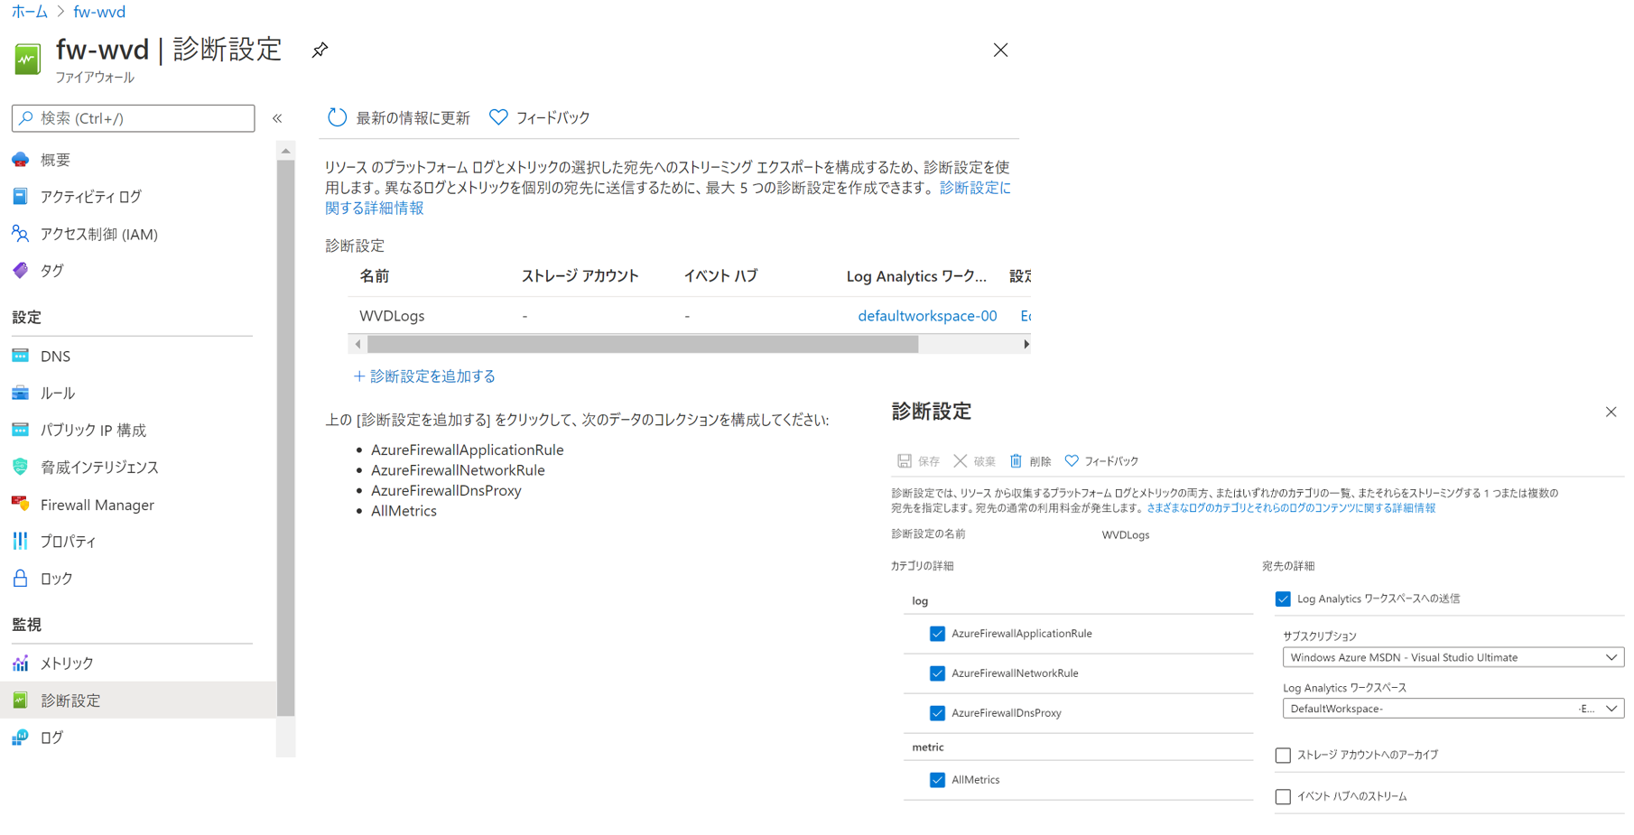Uncheck AzureFirewallDnsProxy log category
Viewport: 1634px width, 835px height.
(937, 713)
